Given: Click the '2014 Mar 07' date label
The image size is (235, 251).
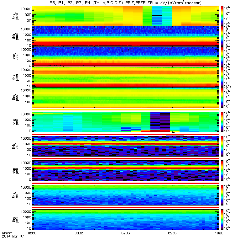Looking at the screenshot, I should (13, 236).
